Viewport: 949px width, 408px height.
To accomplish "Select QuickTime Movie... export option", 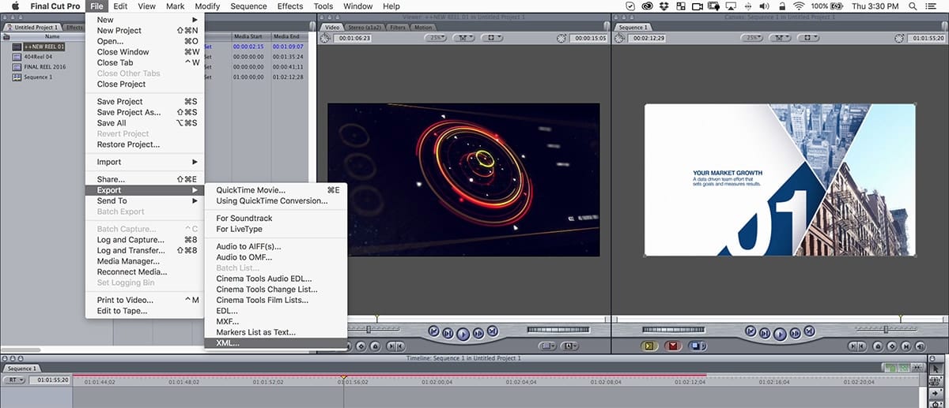I will point(251,189).
